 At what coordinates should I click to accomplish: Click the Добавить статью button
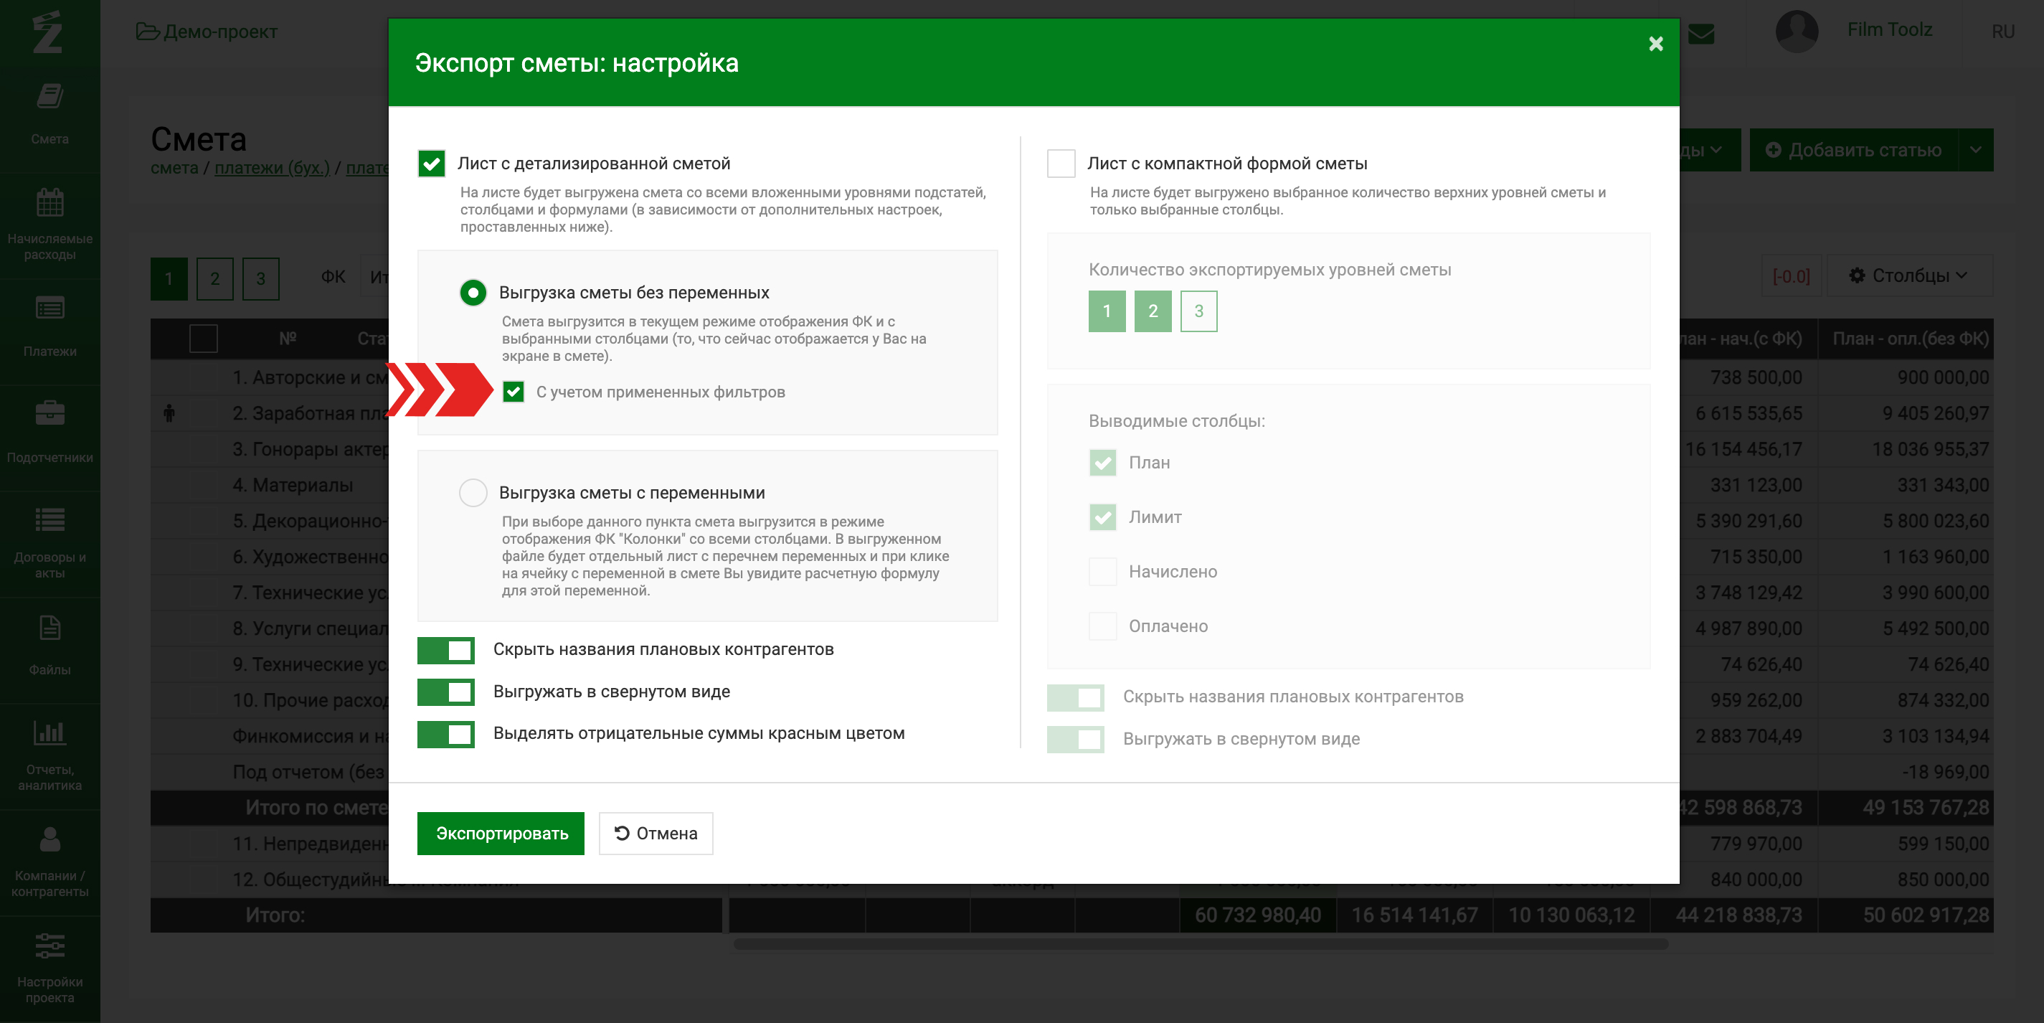(x=1853, y=150)
